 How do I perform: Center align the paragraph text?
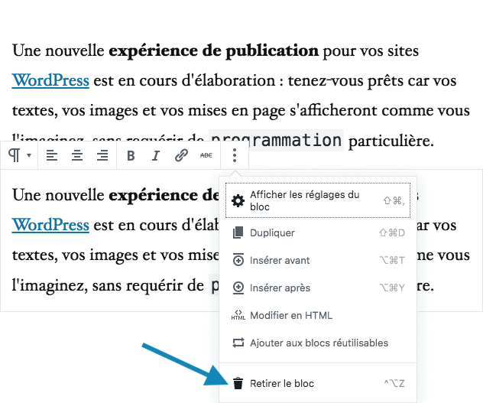(77, 156)
